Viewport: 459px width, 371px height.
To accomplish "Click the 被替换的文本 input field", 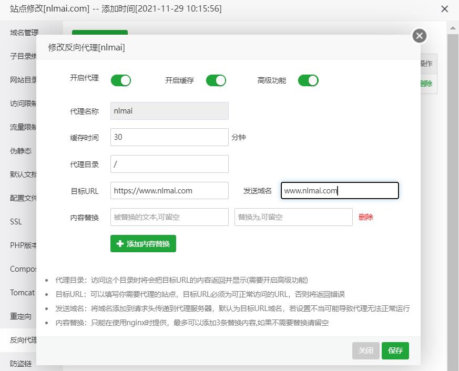I will 169,217.
